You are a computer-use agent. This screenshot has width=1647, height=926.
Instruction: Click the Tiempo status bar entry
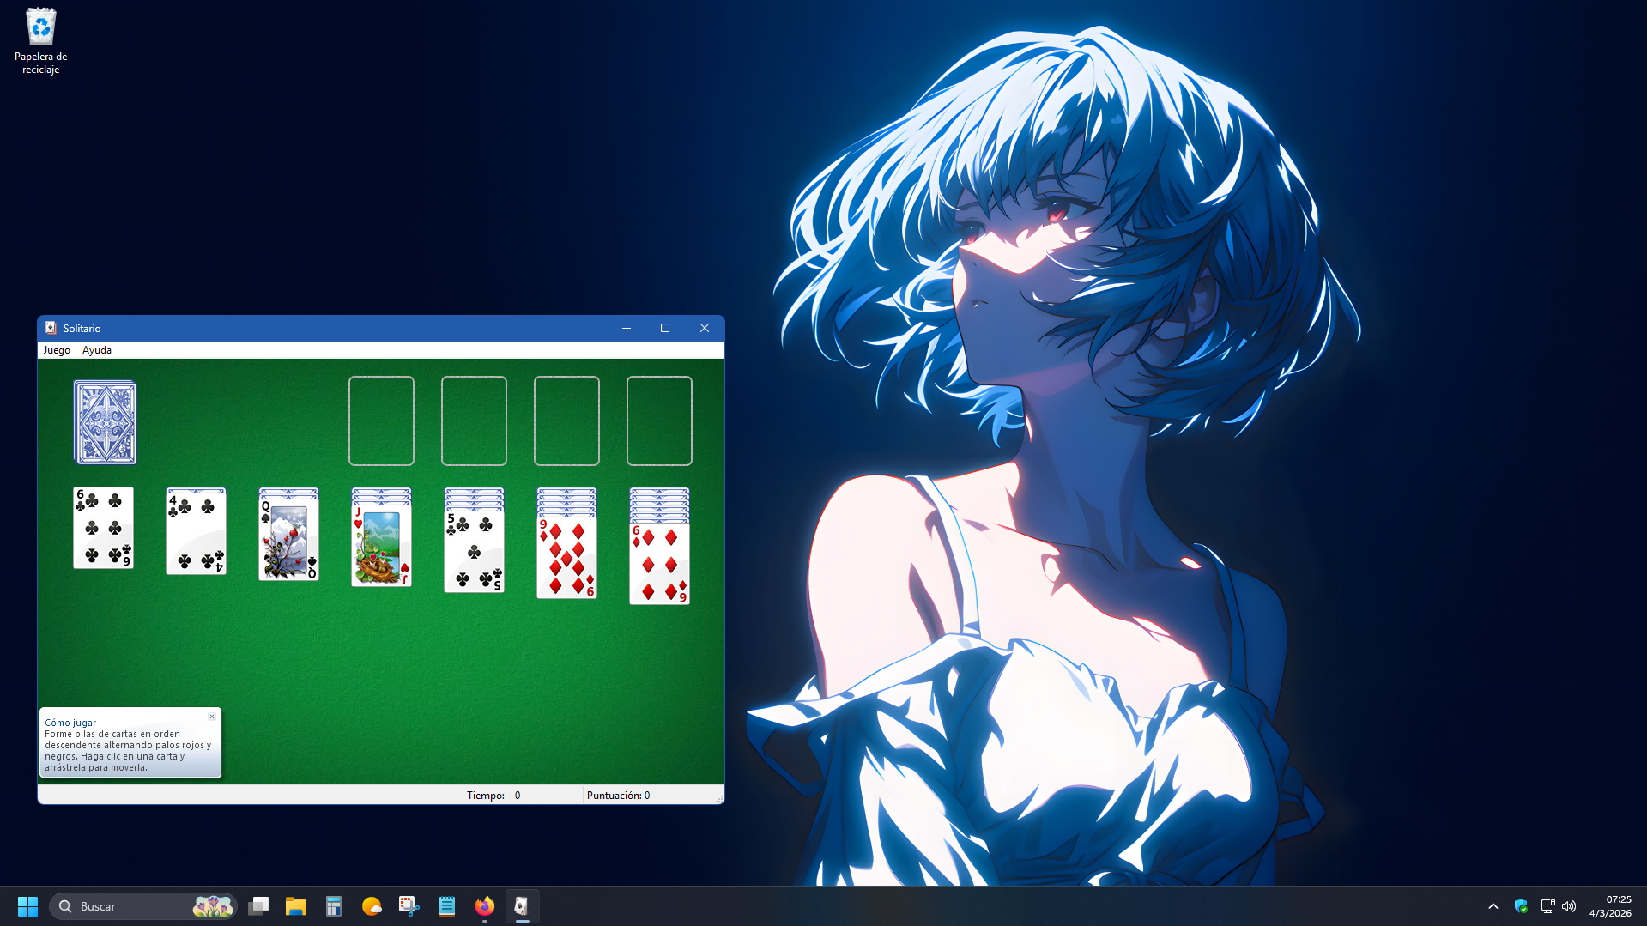pyautogui.click(x=522, y=796)
